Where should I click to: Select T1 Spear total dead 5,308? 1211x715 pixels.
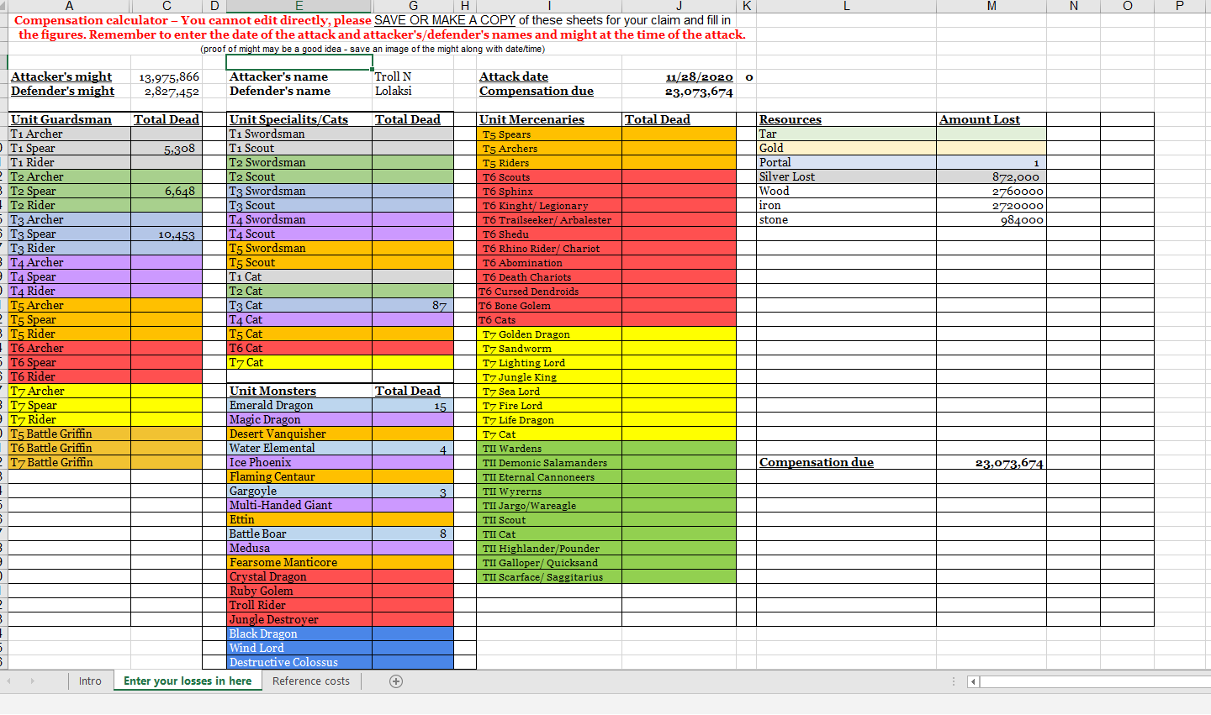(x=167, y=149)
